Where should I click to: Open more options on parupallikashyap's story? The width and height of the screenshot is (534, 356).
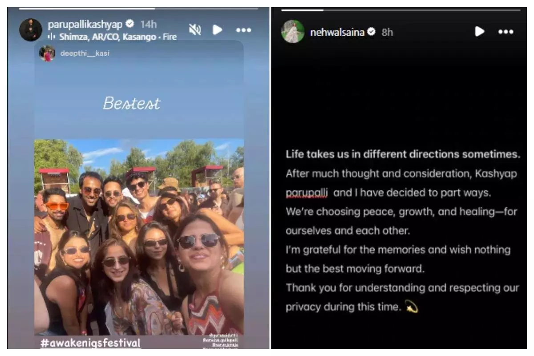tap(243, 30)
